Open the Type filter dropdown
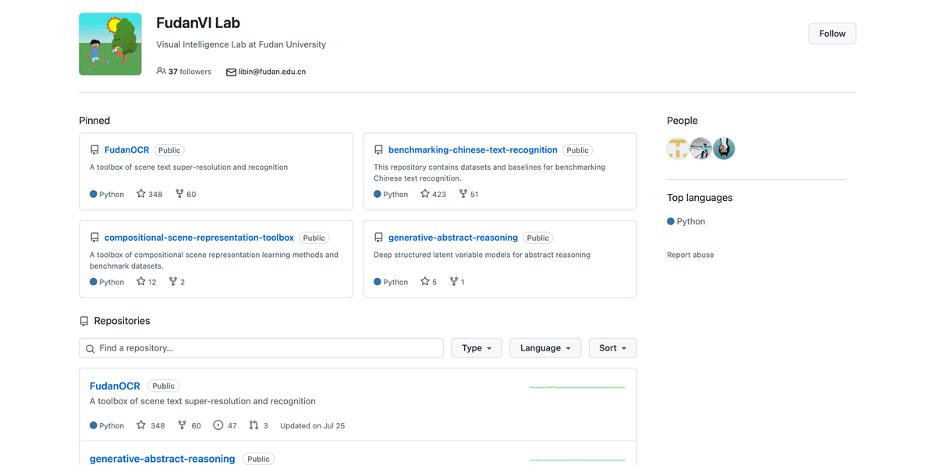Viewport: 936px width, 465px height. 477,348
